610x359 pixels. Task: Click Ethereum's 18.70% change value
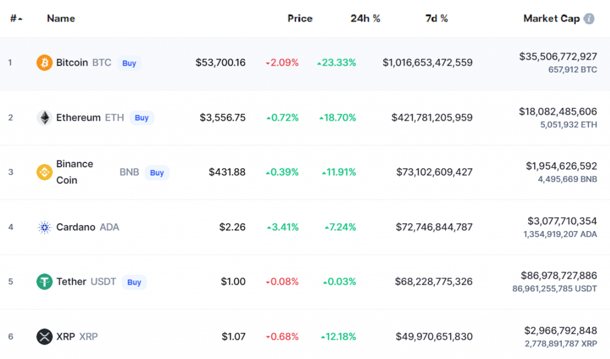click(x=338, y=118)
